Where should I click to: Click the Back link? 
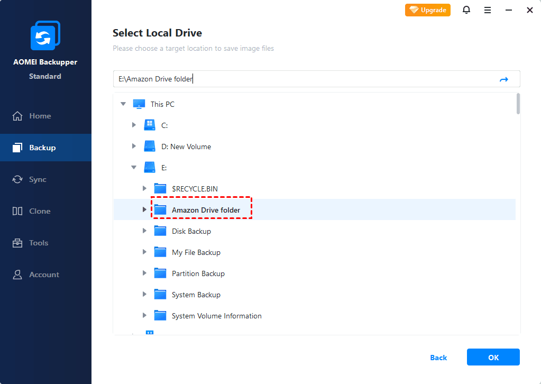(x=438, y=358)
